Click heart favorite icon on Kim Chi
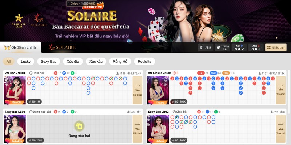Screen dimensions: 291x145 7,102
